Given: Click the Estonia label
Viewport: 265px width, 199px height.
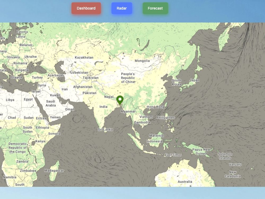Looking at the screenshot, I should (x=22, y=32).
